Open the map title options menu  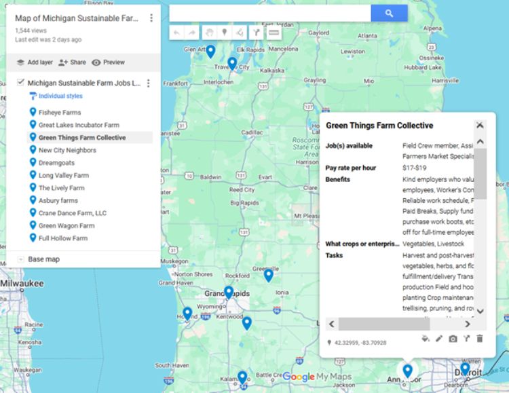tap(151, 18)
